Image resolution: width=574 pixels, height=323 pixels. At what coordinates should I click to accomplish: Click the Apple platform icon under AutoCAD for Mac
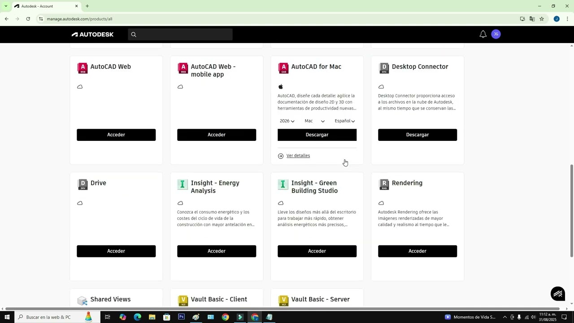click(x=281, y=87)
